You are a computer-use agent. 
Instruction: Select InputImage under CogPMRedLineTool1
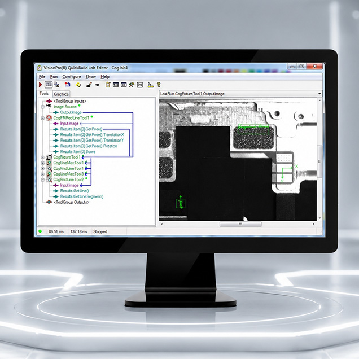(69, 124)
